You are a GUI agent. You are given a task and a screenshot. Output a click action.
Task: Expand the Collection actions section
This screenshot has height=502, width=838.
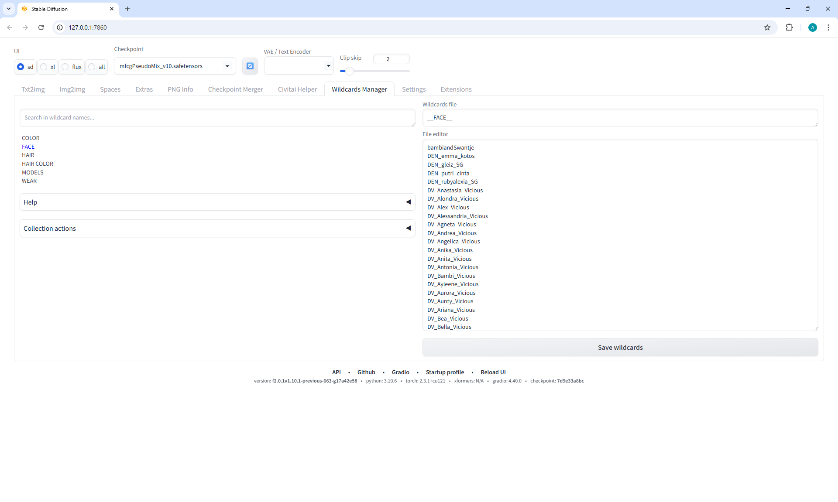tap(217, 228)
